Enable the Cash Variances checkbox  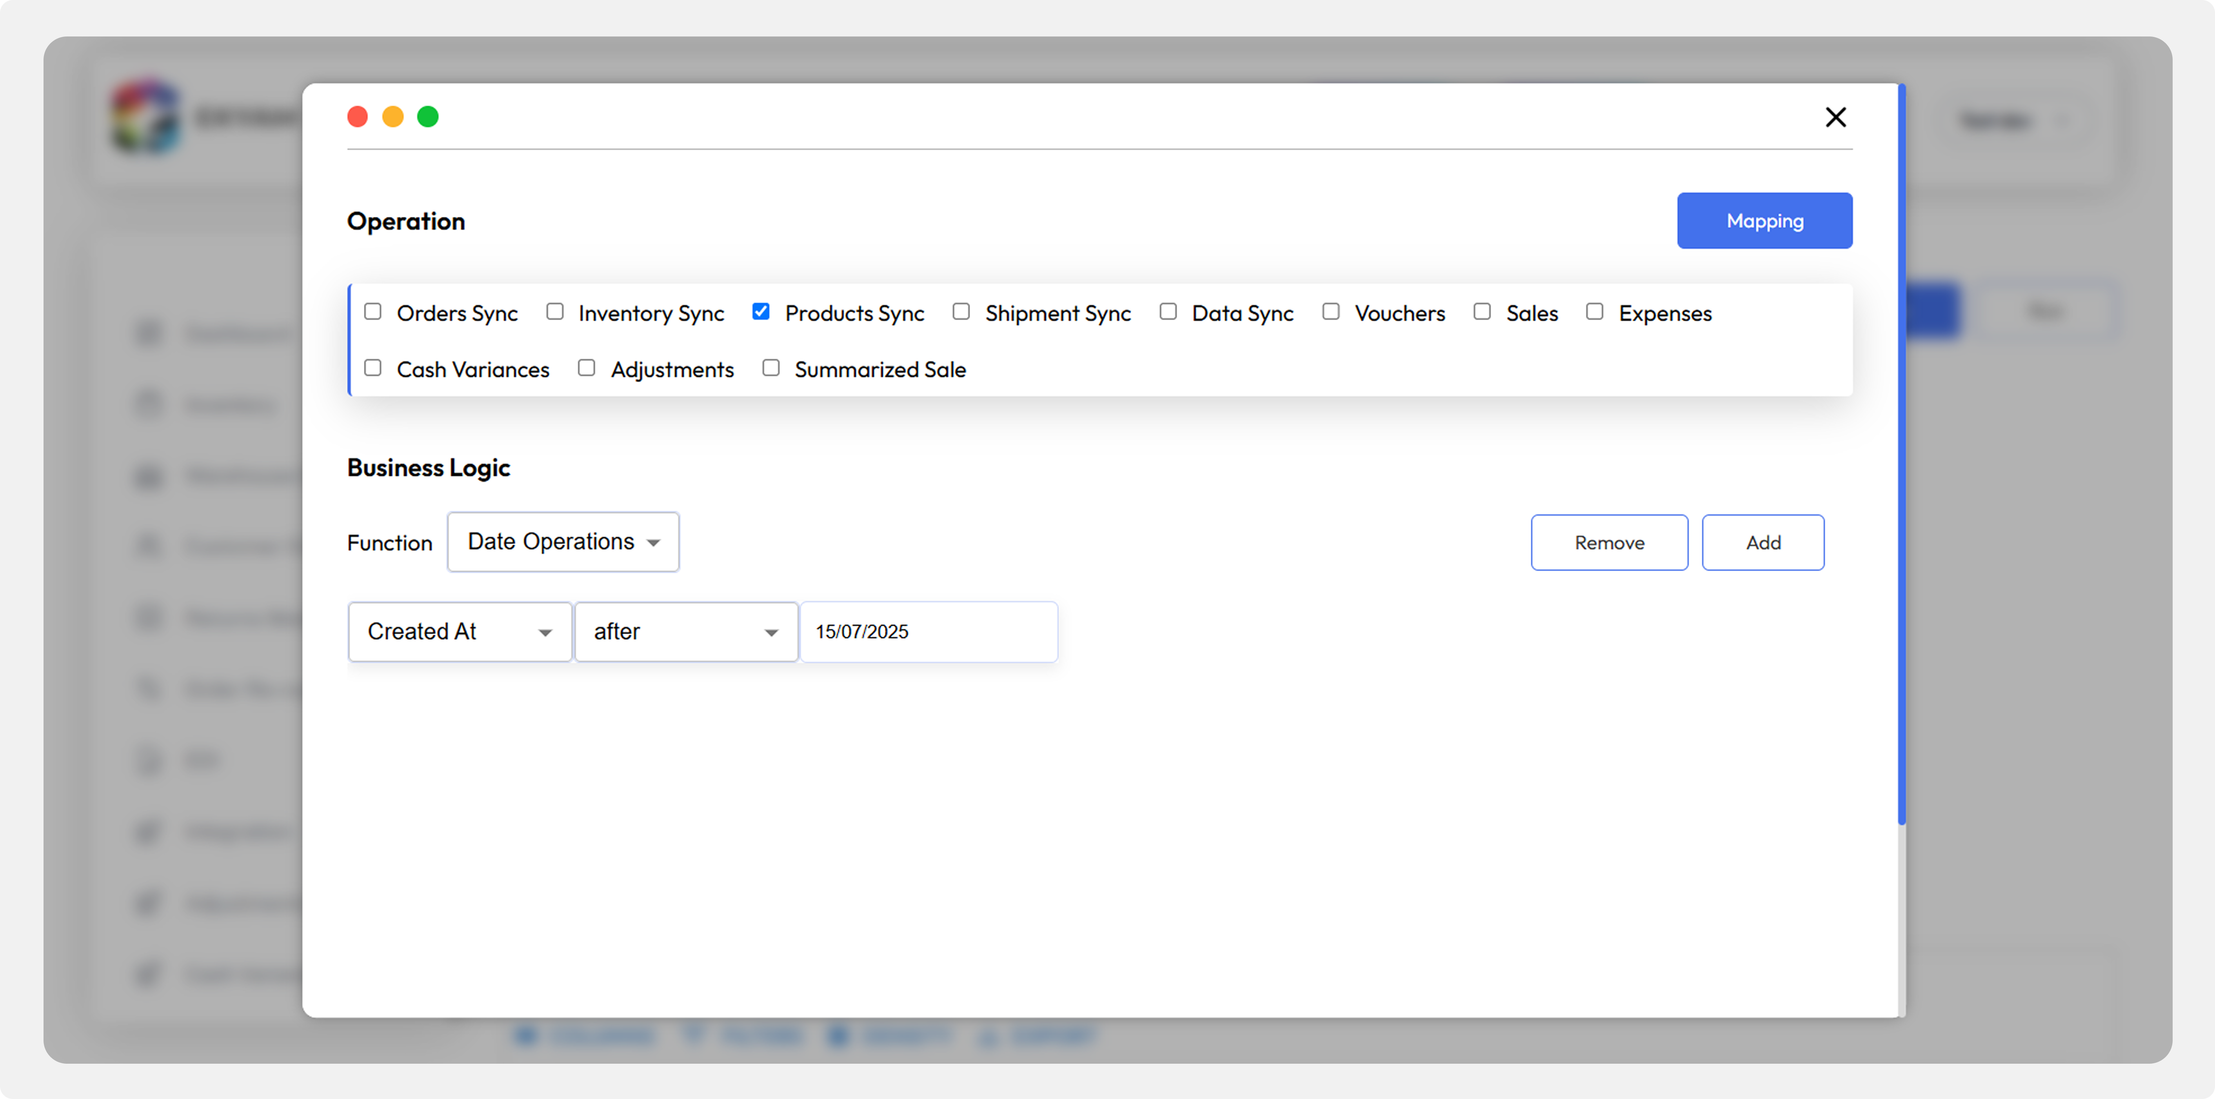[x=372, y=368]
